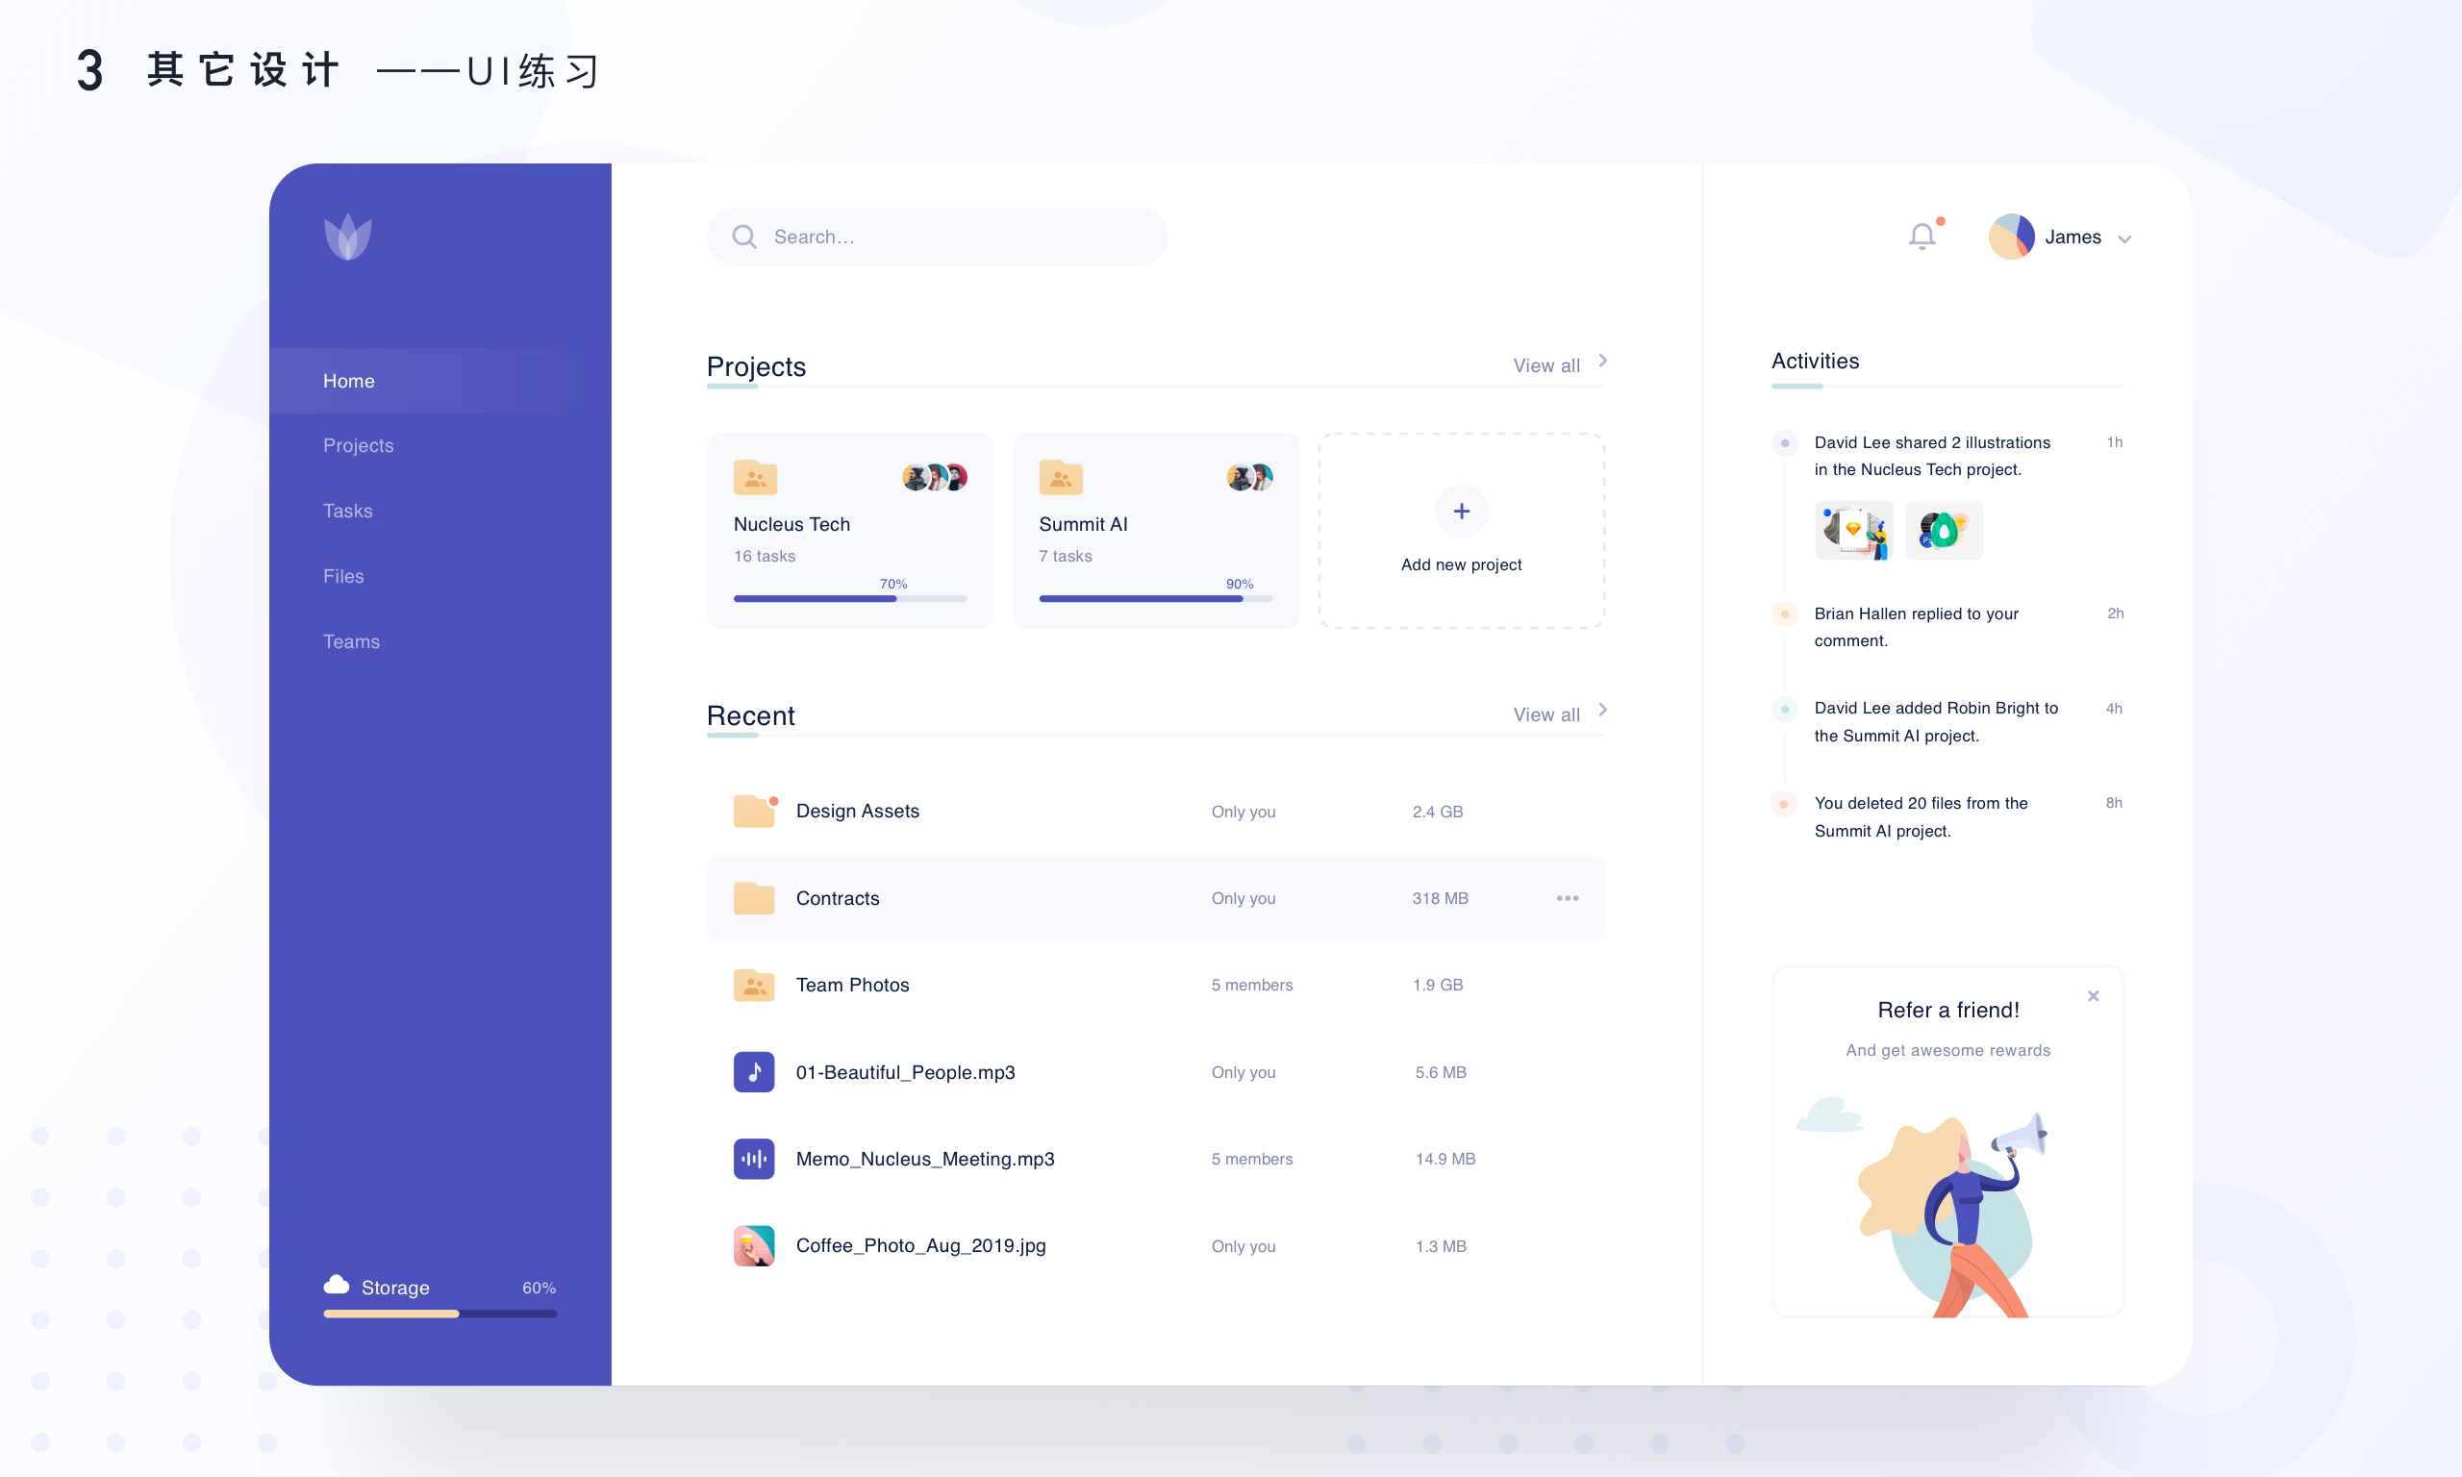Screen dimensions: 2462x1477
Task: Click the Activities heading
Action: click(x=1815, y=362)
